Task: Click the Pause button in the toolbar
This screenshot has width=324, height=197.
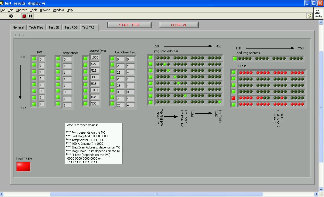Action: coord(30,16)
